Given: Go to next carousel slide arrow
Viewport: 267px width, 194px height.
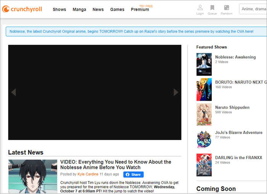Looking at the screenshot, I should (x=176, y=92).
